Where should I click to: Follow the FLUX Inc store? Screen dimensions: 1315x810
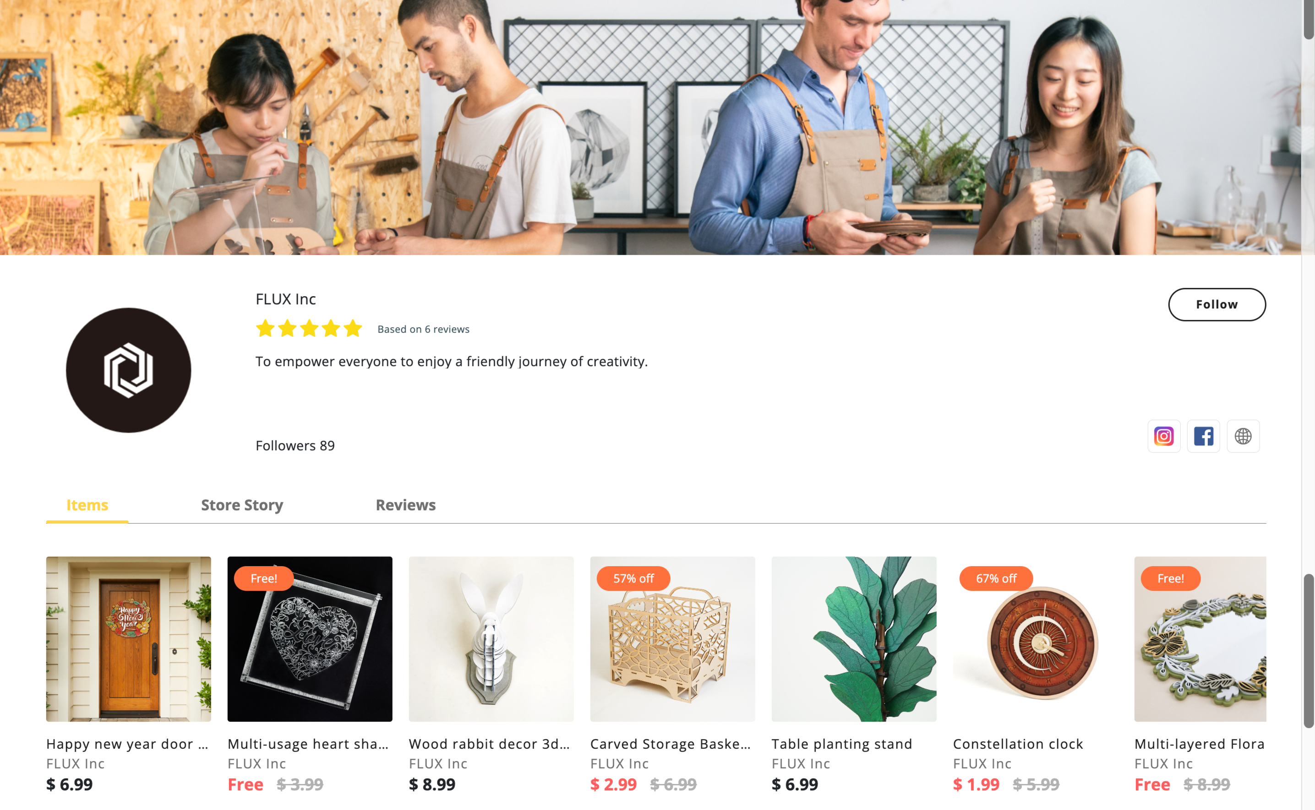[x=1217, y=304]
